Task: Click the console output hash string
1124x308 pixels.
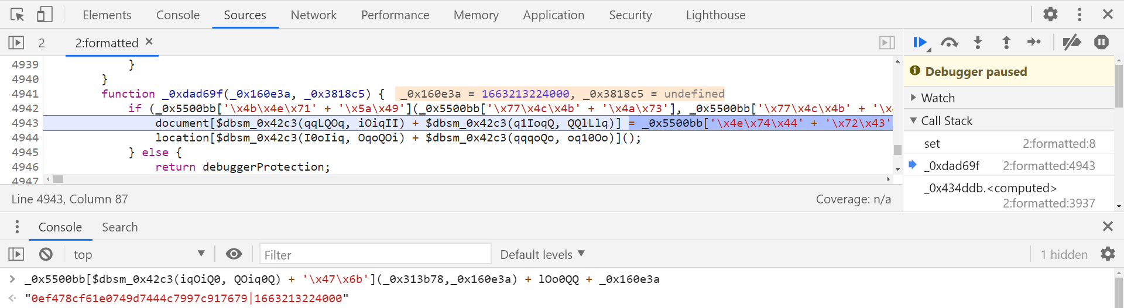Action: click(x=187, y=298)
